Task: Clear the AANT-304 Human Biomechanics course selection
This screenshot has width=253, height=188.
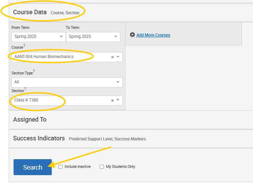Action: coord(112,57)
